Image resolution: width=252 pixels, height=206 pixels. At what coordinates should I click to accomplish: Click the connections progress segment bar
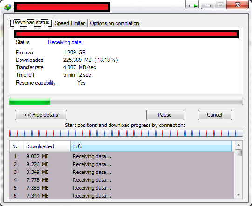click(x=126, y=133)
